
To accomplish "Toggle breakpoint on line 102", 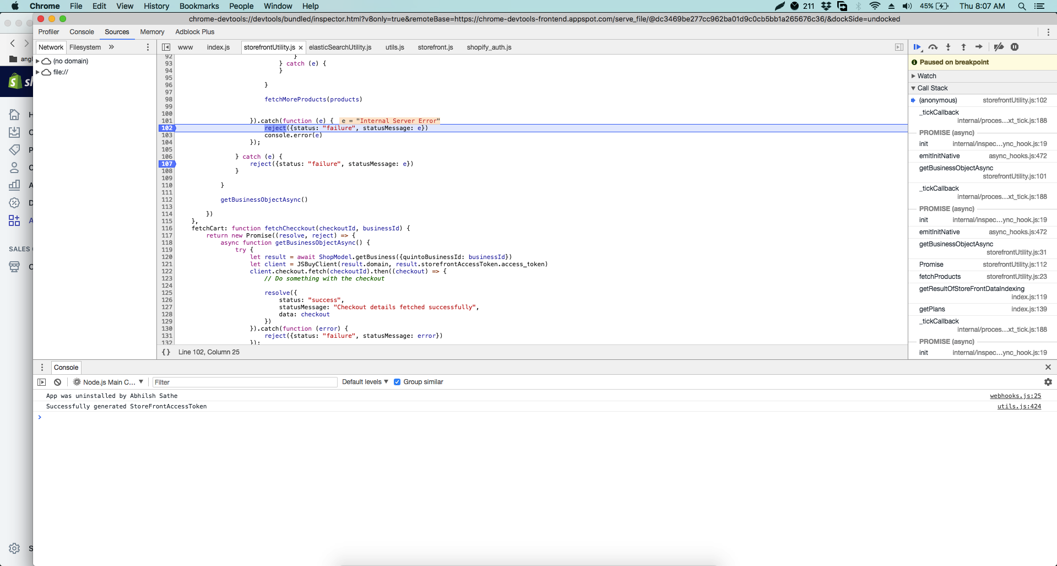I will [x=166, y=128].
